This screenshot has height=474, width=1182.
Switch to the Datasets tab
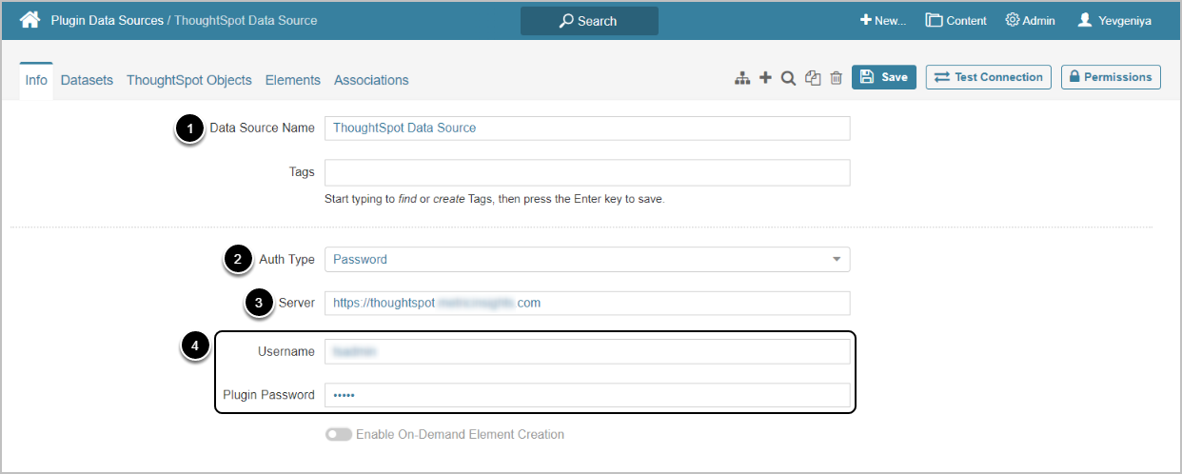pos(87,80)
